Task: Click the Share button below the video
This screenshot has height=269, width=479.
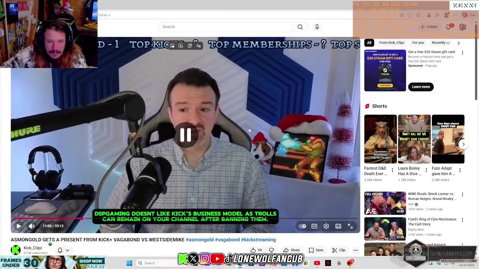Action: click(x=292, y=250)
